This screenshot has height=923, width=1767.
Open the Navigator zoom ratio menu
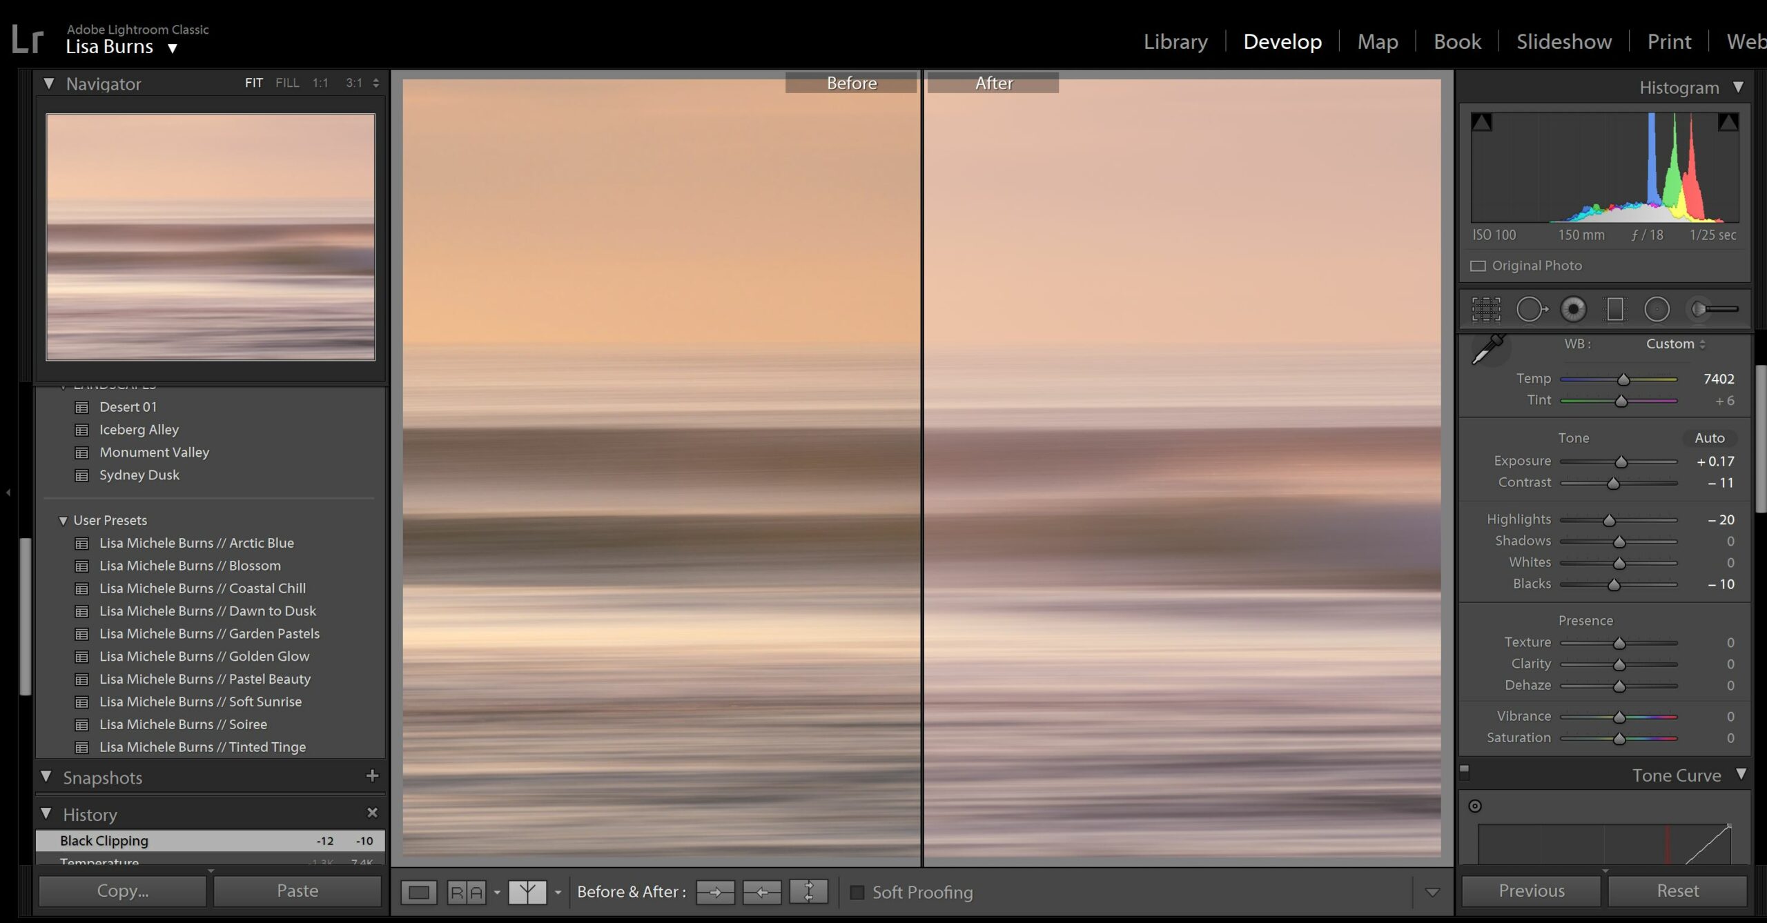coord(375,83)
